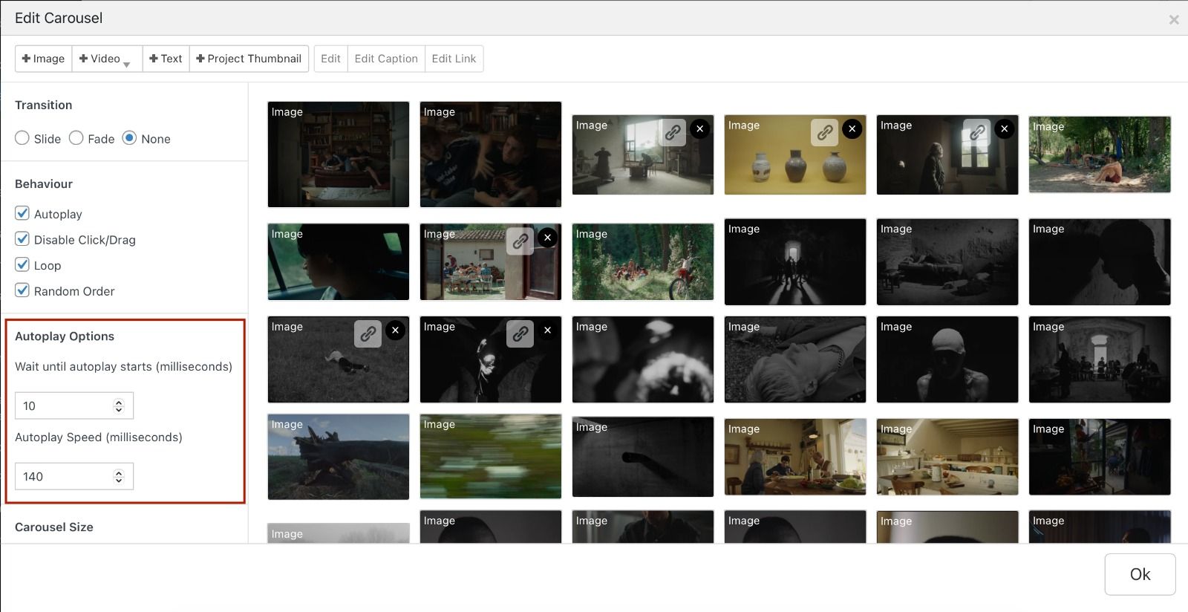The height and width of the screenshot is (612, 1188).
Task: Click the Autoplay Speed stepper arrows
Action: [119, 476]
